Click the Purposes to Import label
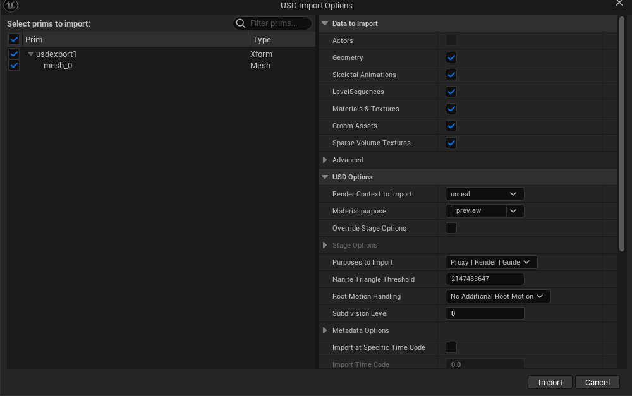Screen dimensions: 632x396 362,262
